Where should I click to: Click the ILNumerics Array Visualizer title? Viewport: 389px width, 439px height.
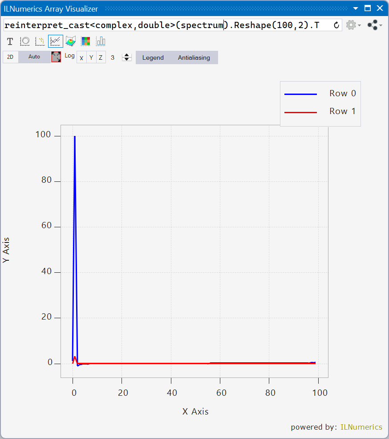[51, 9]
